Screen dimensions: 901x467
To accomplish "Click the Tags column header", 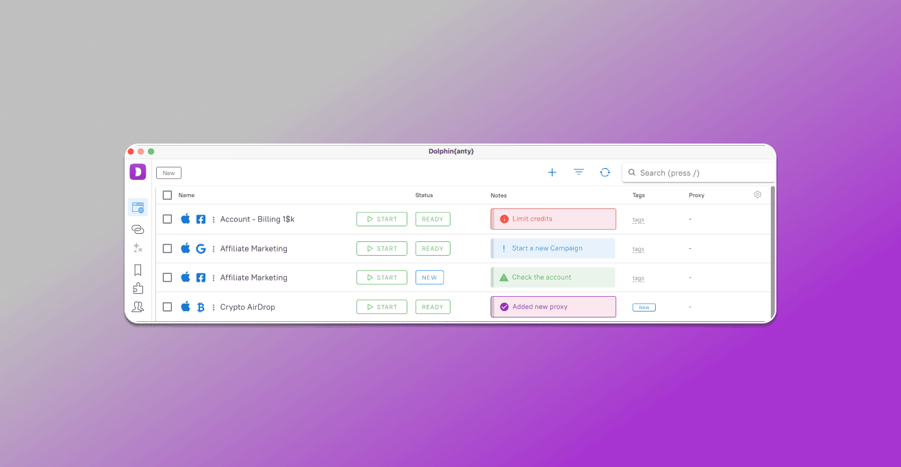I will (639, 195).
